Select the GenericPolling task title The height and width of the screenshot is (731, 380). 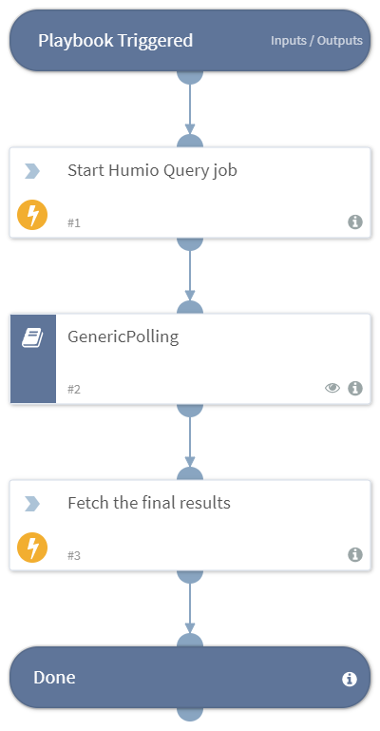(x=123, y=337)
